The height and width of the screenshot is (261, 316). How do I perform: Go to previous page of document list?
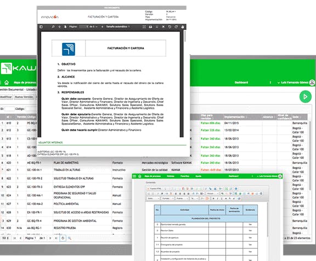point(20,238)
